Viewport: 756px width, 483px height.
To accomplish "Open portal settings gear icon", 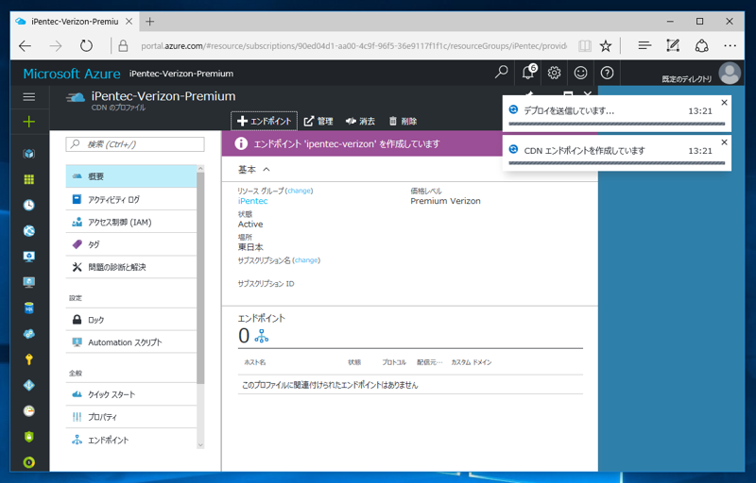I will (x=554, y=73).
